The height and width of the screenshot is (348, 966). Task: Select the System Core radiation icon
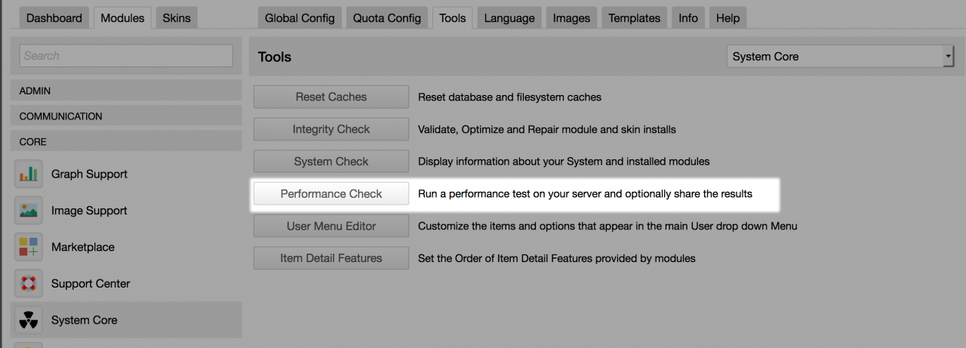pyautogui.click(x=29, y=320)
